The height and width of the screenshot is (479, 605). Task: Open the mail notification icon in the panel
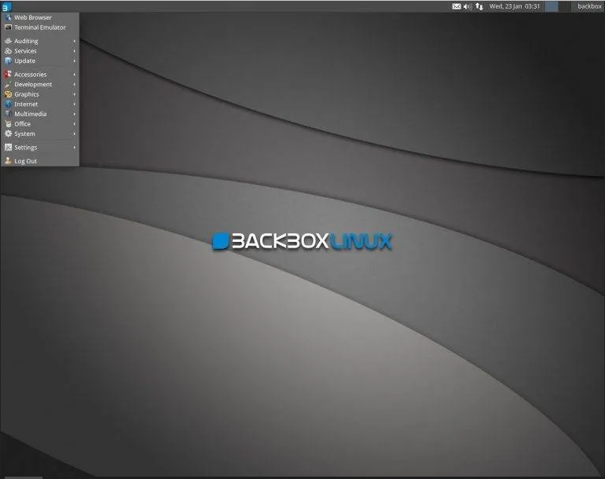pos(456,6)
